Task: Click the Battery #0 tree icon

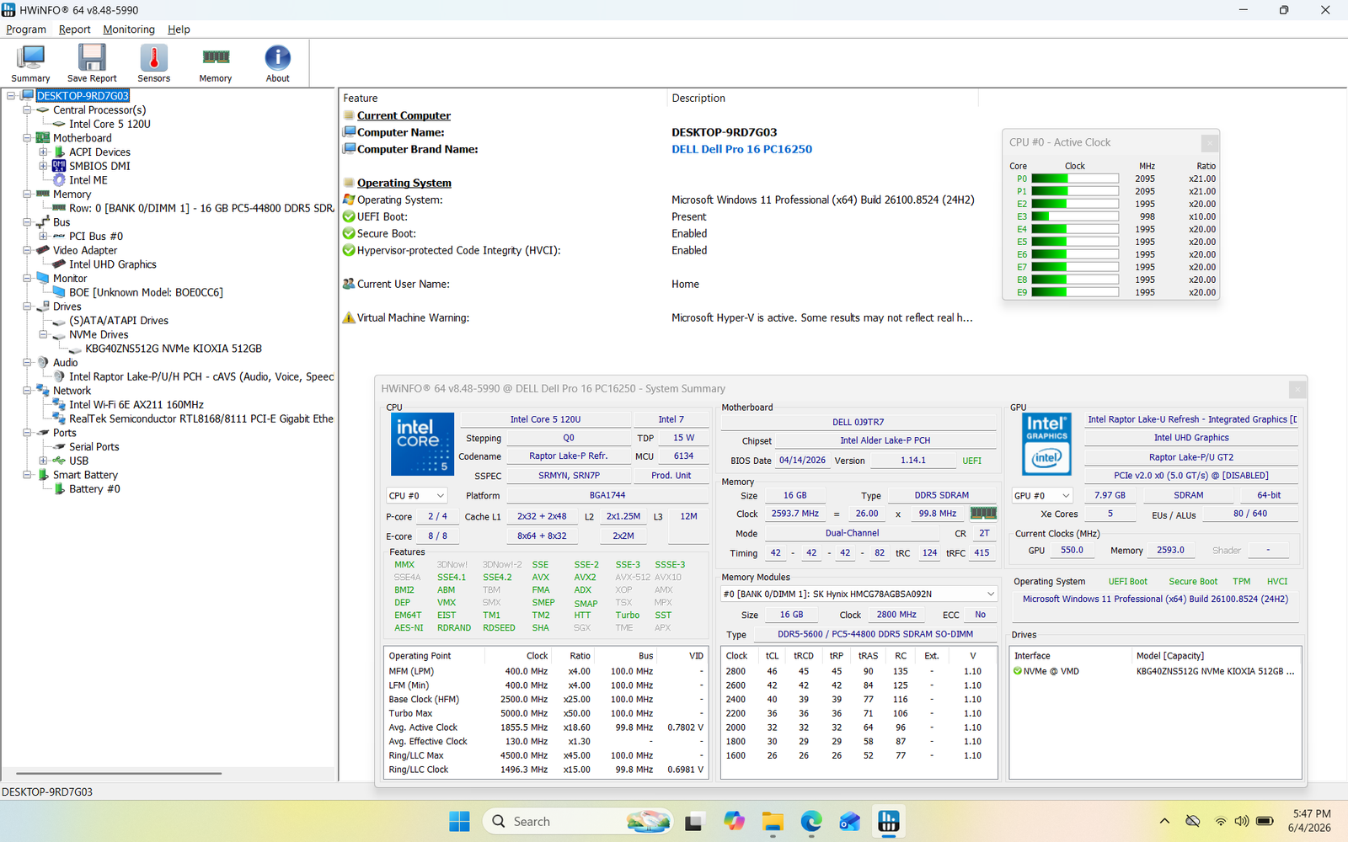Action: coord(60,488)
